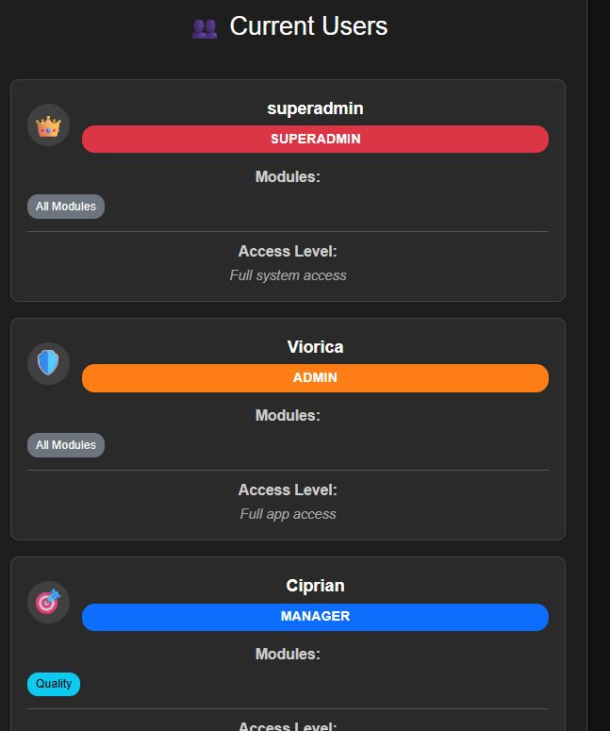Click the Current Users heading
The height and width of the screenshot is (731, 610).
click(308, 26)
